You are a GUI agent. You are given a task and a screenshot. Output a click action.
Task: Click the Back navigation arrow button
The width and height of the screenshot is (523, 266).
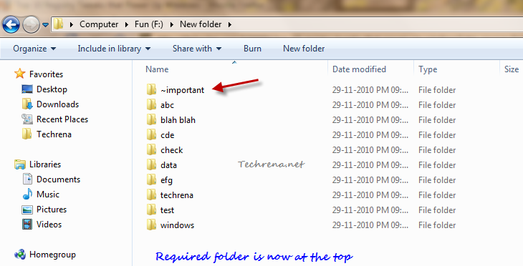pos(11,24)
